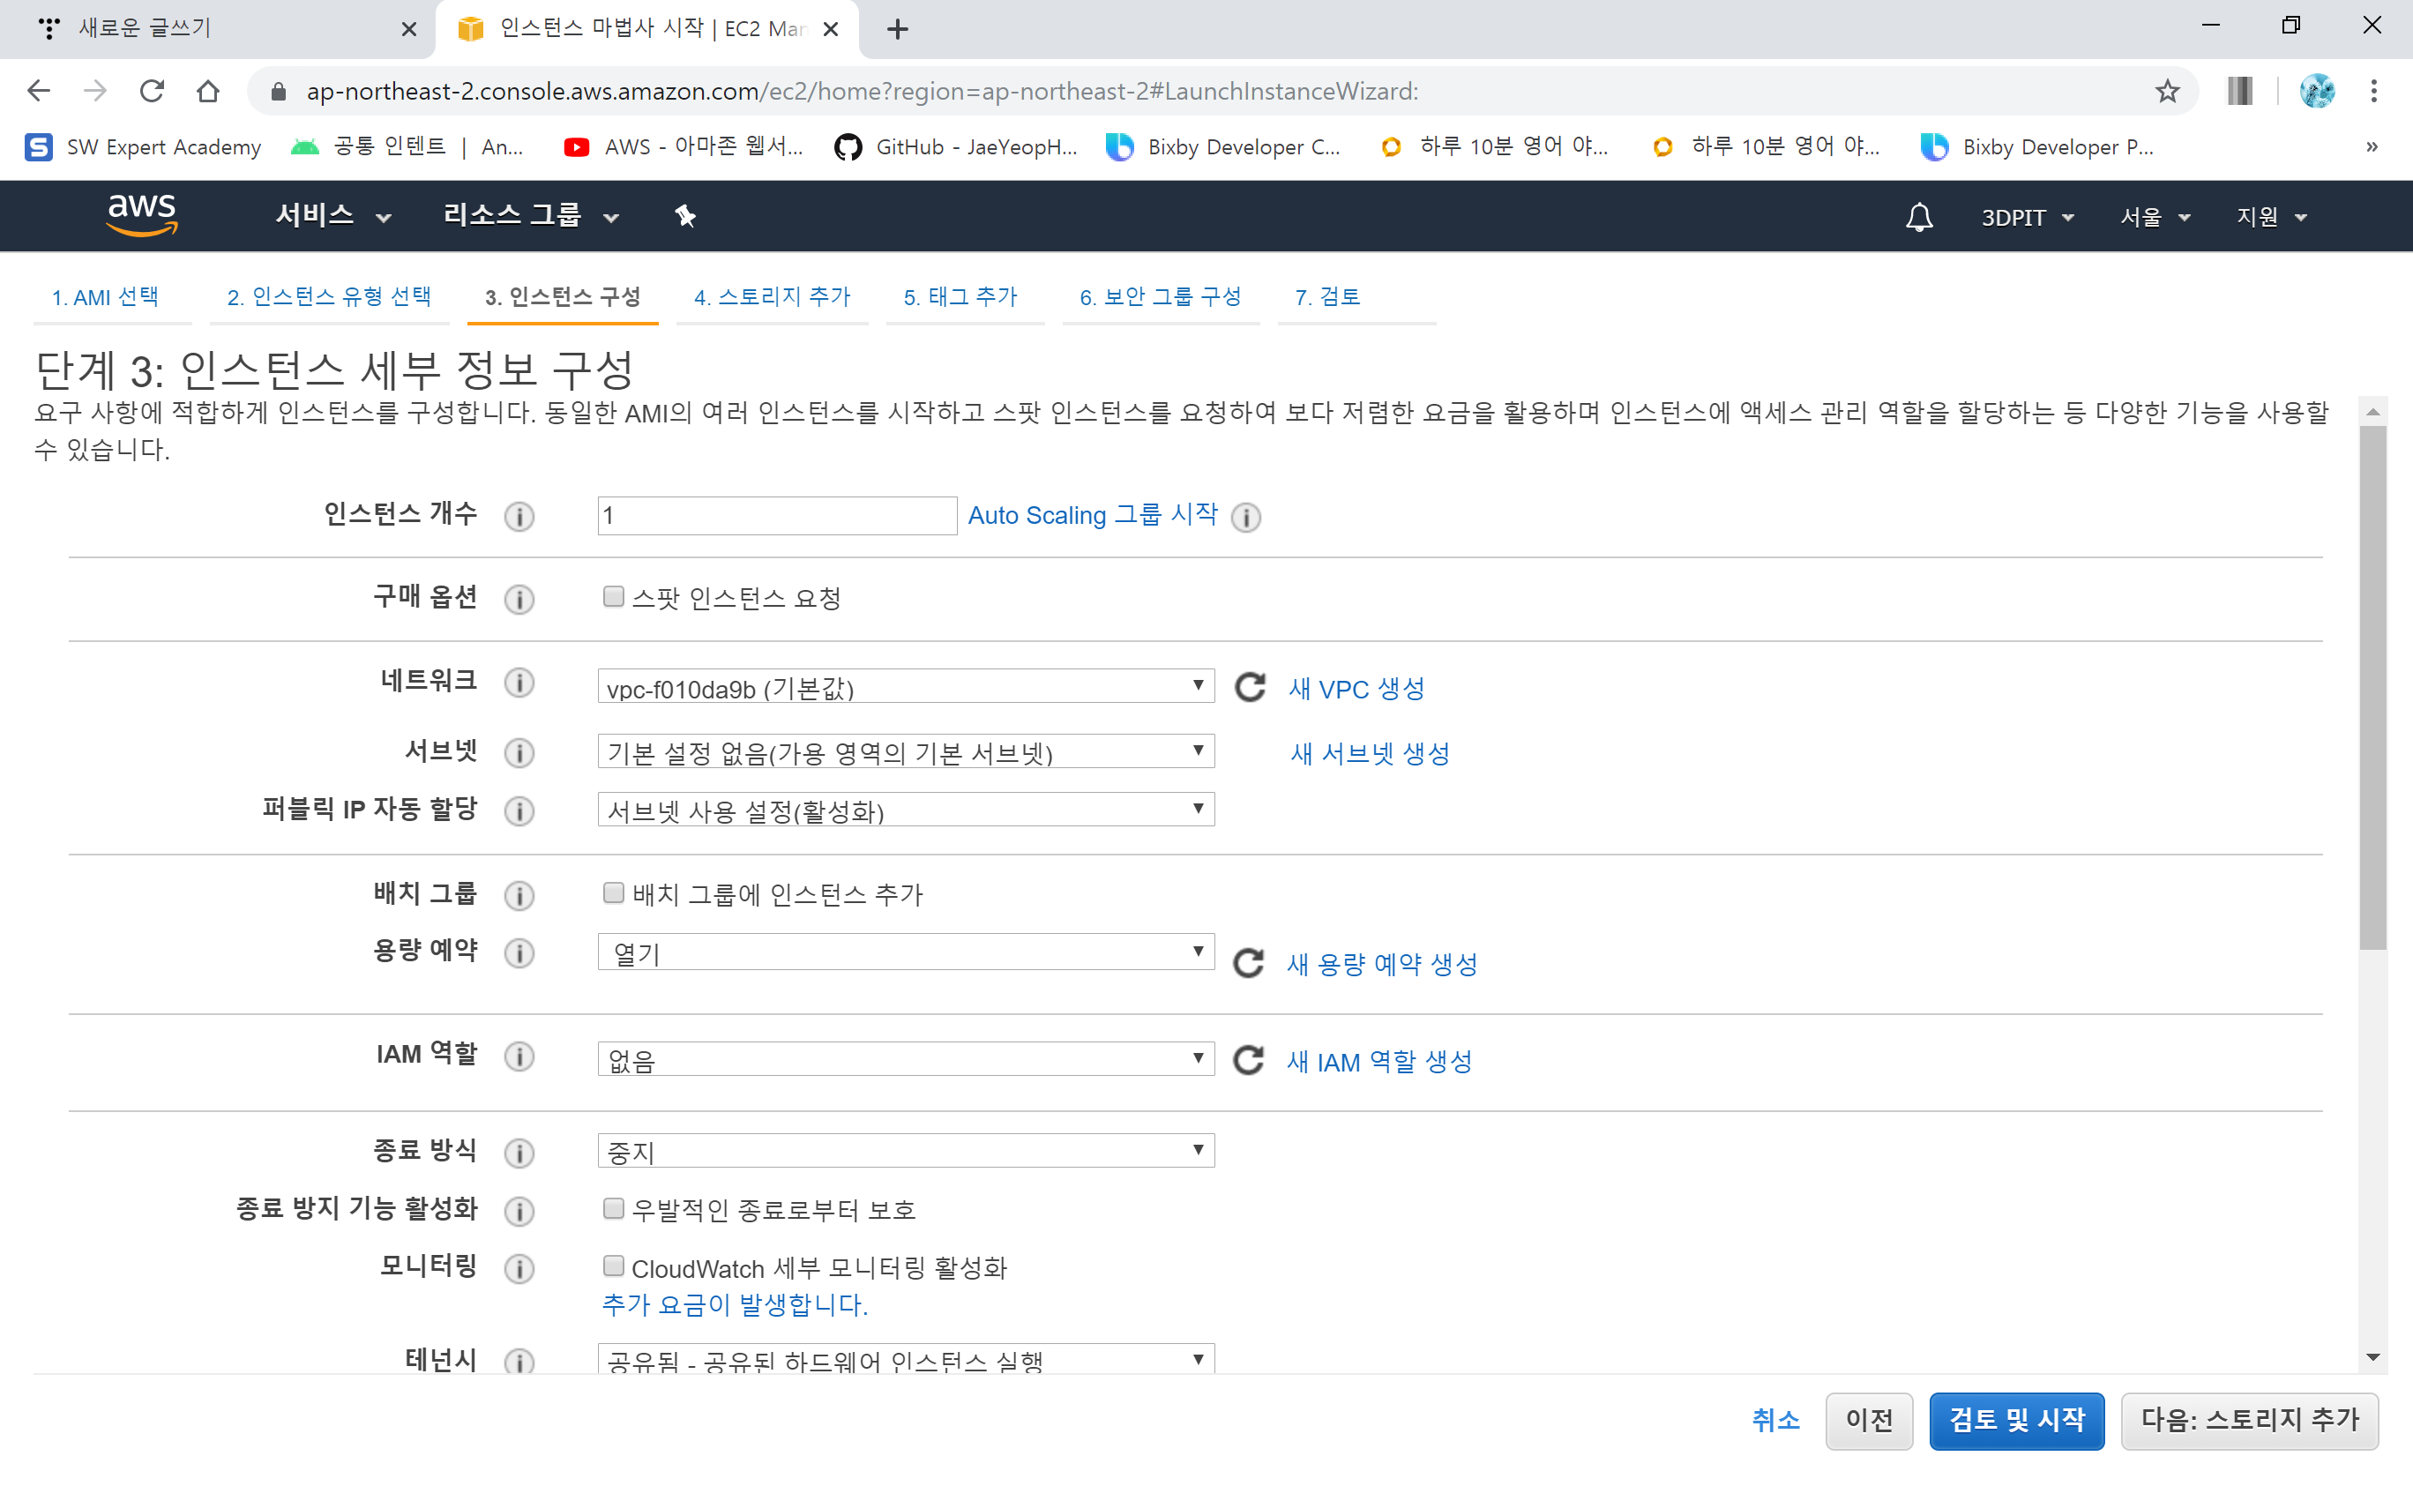Open info tooltip for 인스턴스 개수
Image resolution: width=2413 pixels, height=1486 pixels.
pyautogui.click(x=519, y=516)
